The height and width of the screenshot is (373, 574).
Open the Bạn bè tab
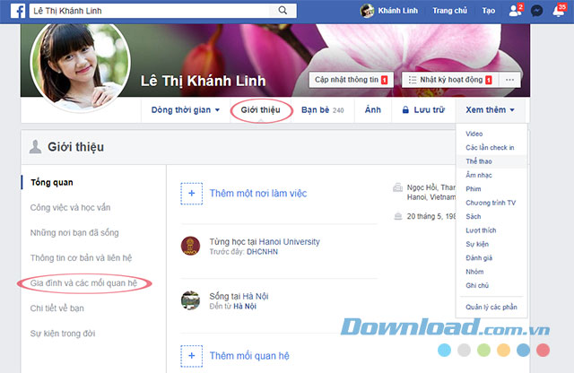323,109
